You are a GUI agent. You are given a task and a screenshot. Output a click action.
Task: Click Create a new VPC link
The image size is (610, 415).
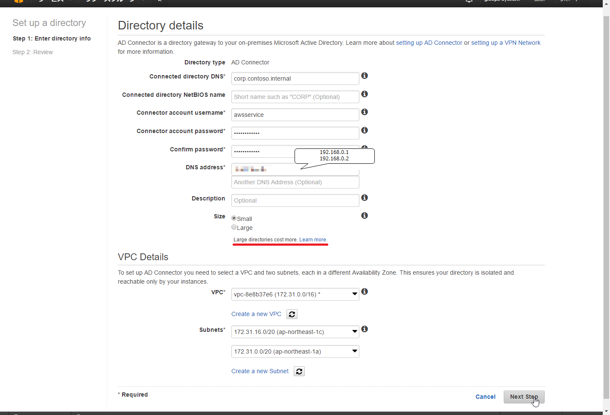[x=256, y=314]
